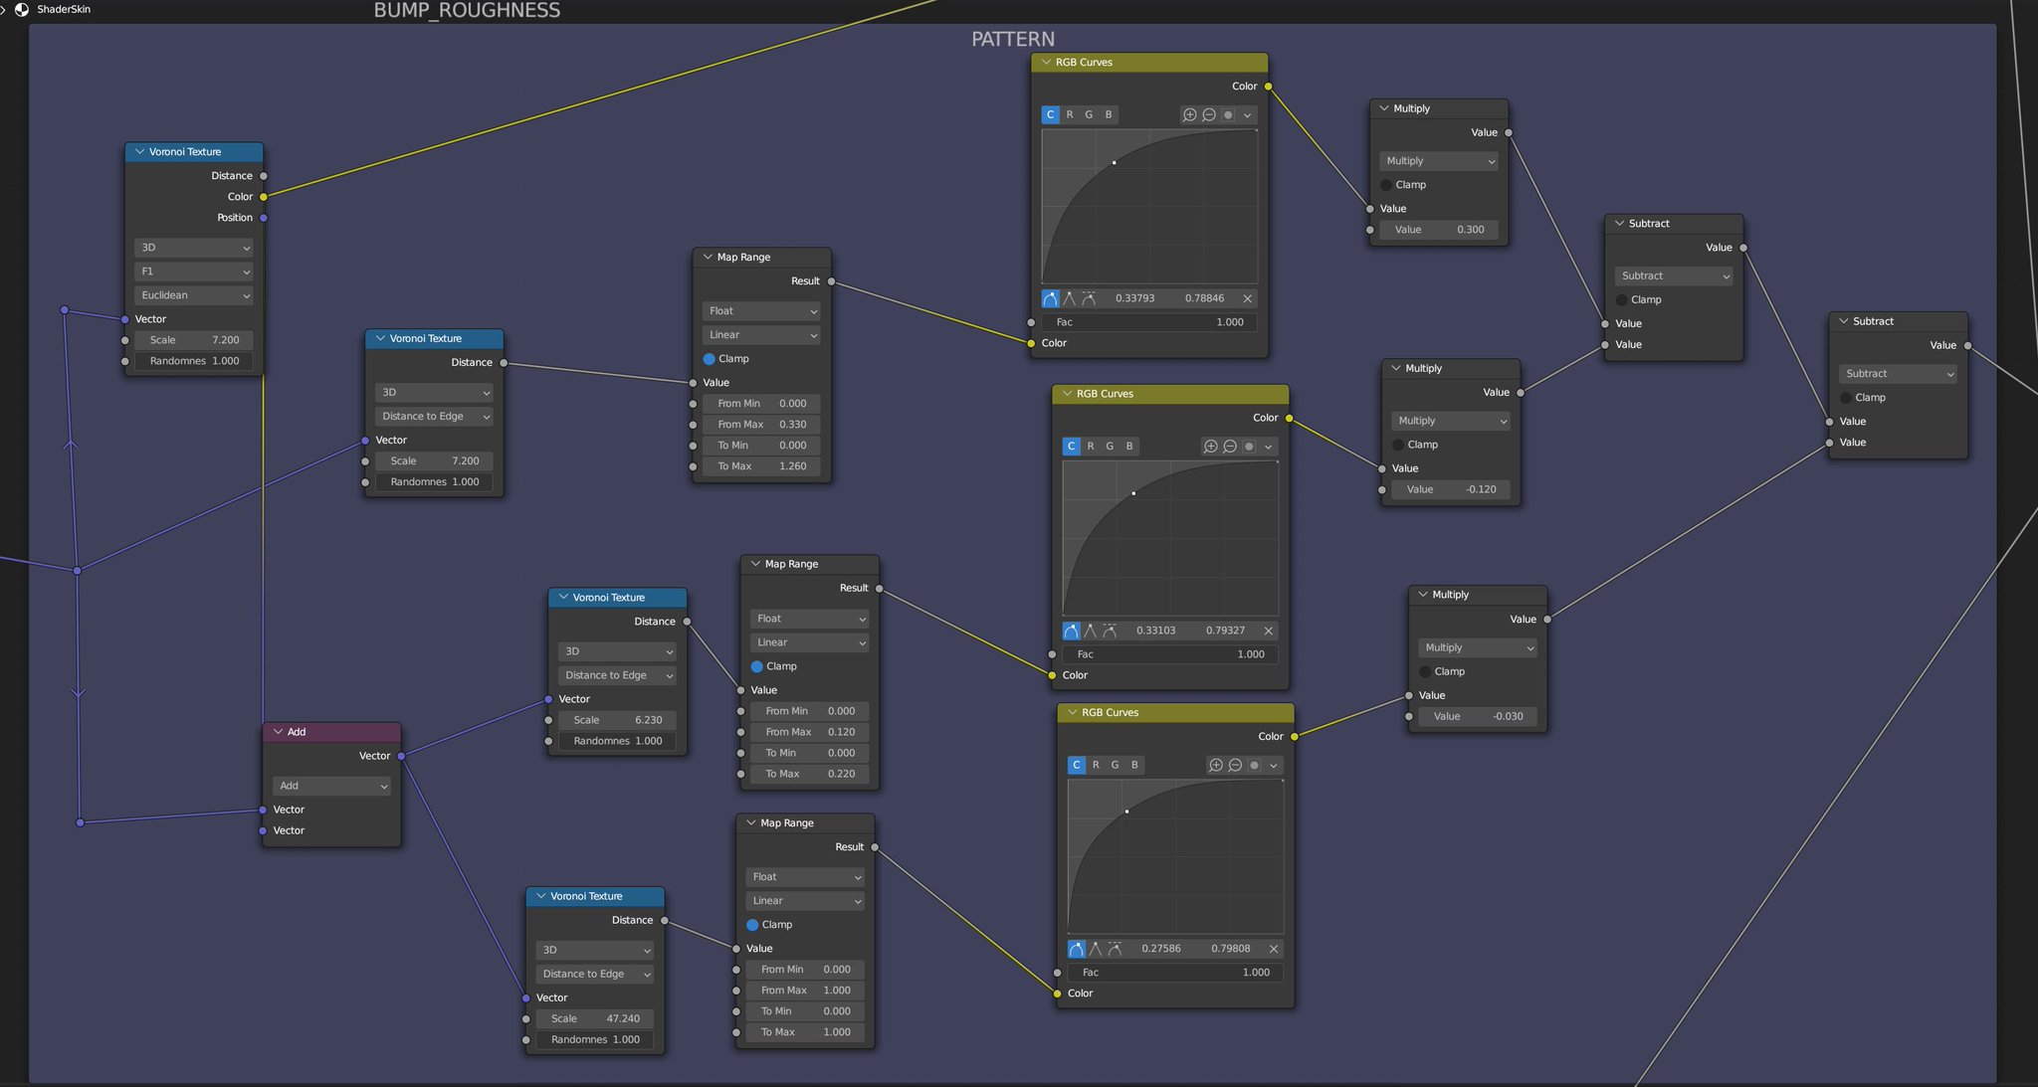Enable Clamp on the top Multiply node

(1386, 185)
